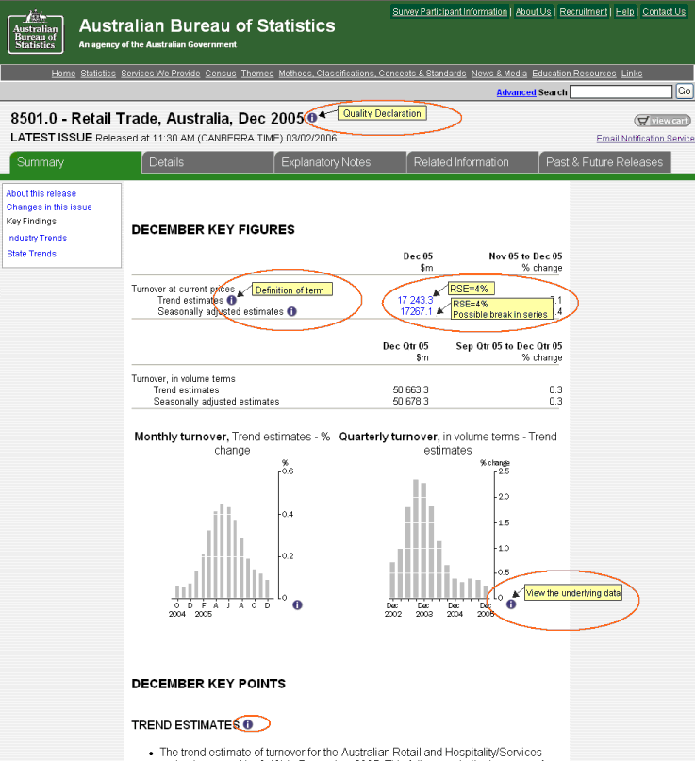
Task: Open News & Media navigation link
Action: [x=499, y=74]
